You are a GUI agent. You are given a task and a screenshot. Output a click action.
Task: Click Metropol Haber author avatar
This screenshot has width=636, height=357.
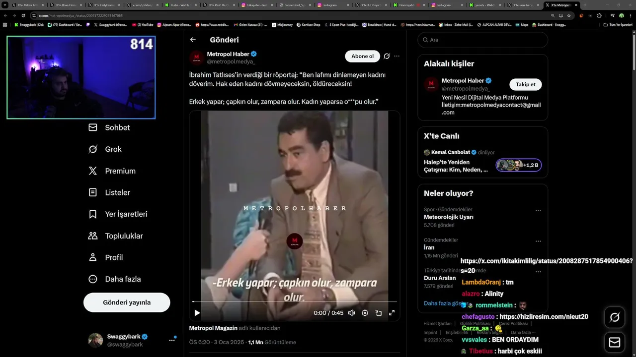coord(197,58)
